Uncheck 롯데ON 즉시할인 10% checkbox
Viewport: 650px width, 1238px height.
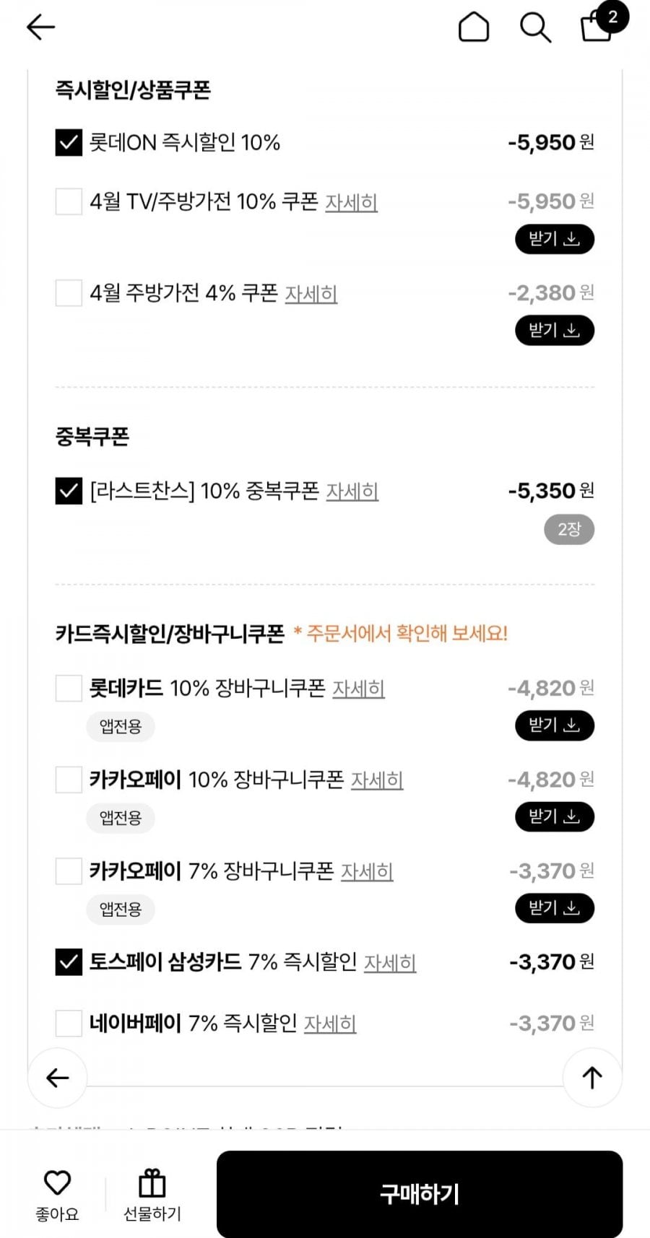coord(69,142)
